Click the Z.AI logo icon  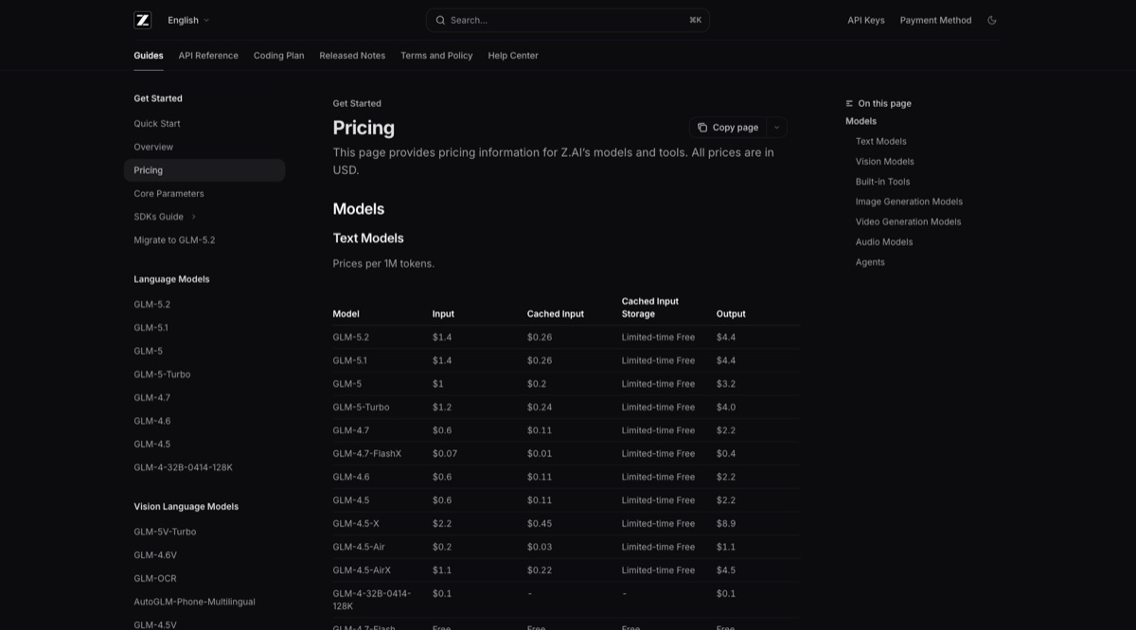pyautogui.click(x=142, y=20)
